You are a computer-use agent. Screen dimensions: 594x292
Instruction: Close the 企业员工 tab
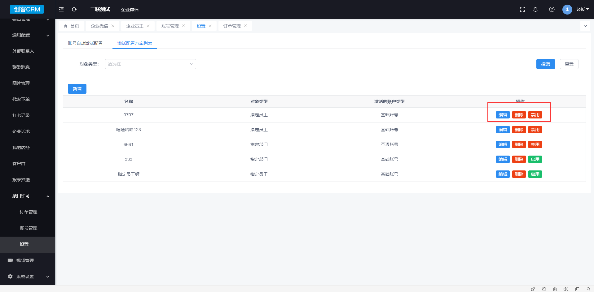point(148,26)
